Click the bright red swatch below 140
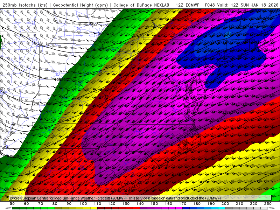Viewport: 280px width, 210px height. [136, 208]
